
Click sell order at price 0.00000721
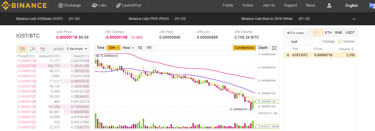click(53, 127)
